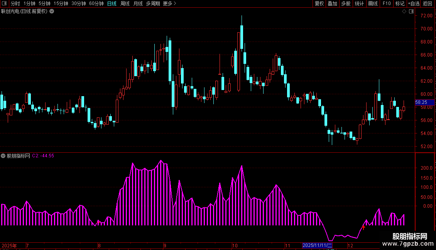Expand the 更多 periods menu
This screenshot has width=436, height=250.
point(169,3)
